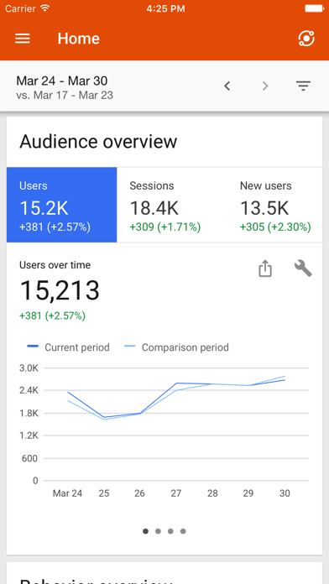The width and height of the screenshot is (329, 584).
Task: Tap the Mar 24 axis label
Action: (67, 493)
